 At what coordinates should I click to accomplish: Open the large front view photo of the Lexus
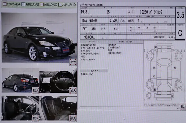[39, 38]
